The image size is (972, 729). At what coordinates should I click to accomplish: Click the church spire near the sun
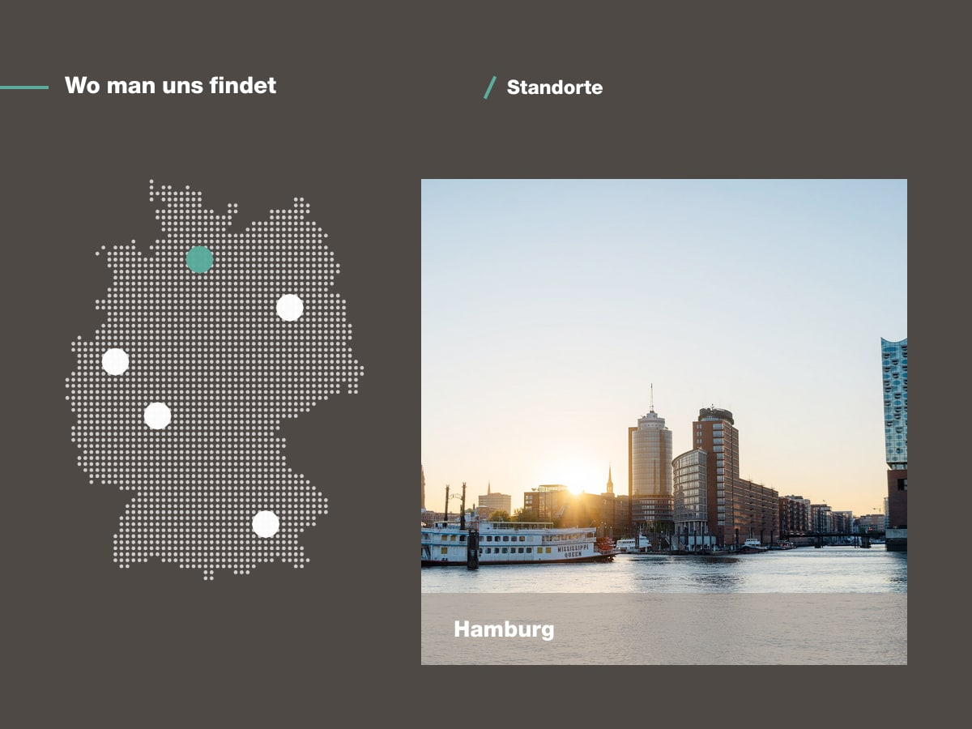pos(610,480)
